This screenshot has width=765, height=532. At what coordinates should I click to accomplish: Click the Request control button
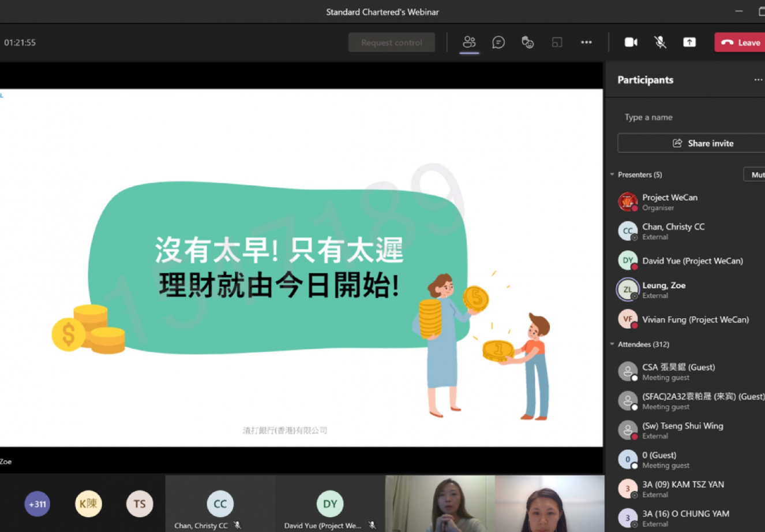point(391,42)
